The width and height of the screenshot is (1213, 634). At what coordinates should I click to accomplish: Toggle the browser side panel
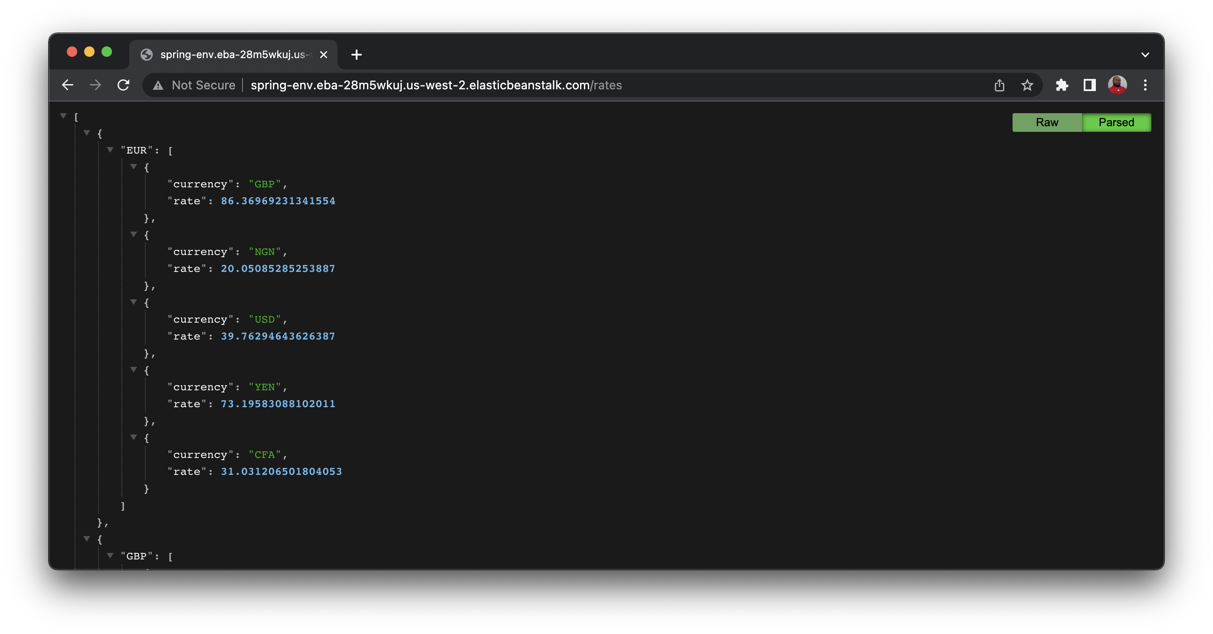[1090, 85]
